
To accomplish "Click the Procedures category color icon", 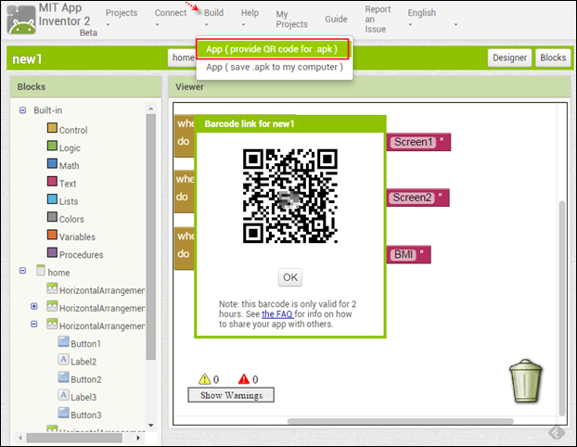I will point(52,252).
